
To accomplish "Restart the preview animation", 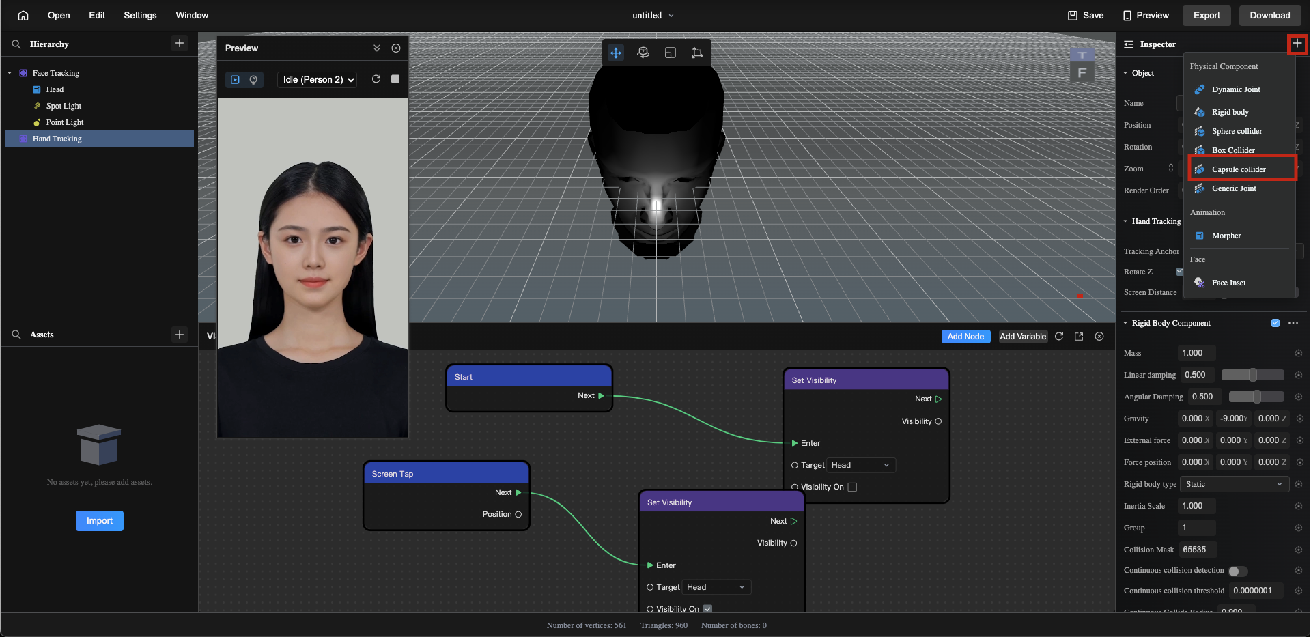I will 376,79.
